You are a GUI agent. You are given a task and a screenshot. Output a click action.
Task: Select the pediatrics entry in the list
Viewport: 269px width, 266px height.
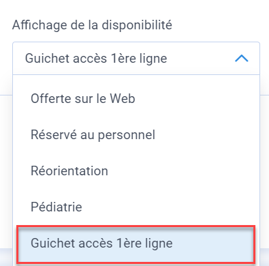[x=136, y=207]
